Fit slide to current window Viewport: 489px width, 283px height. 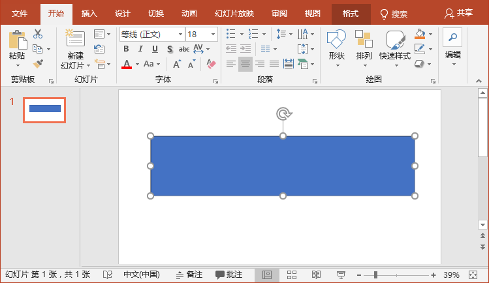(x=473, y=275)
